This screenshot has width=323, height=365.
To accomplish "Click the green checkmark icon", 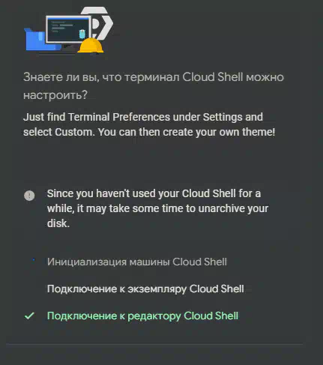I will [x=29, y=316].
